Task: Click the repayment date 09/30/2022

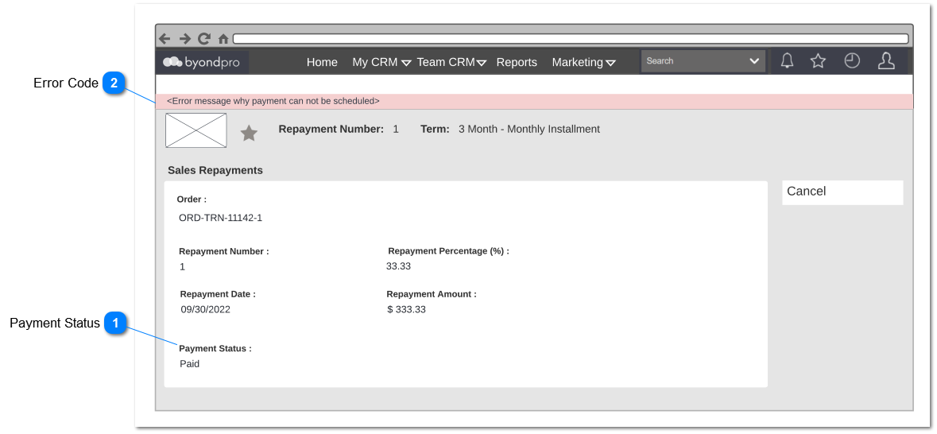Action: point(206,310)
